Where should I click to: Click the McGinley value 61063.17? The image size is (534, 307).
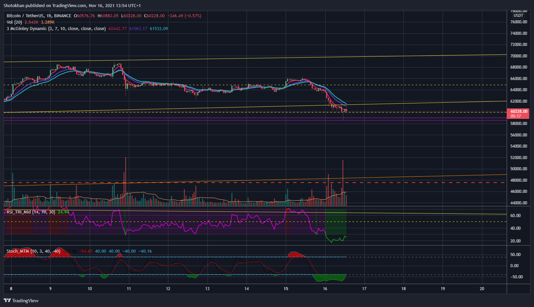pyautogui.click(x=138, y=29)
